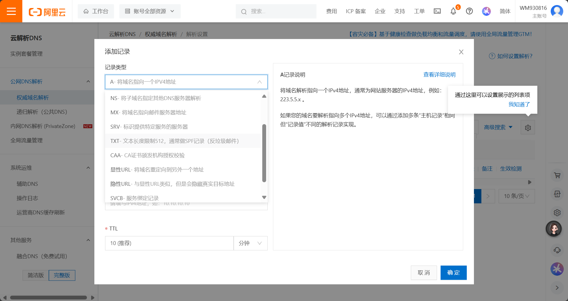Screen dimensions: 568x301
Task: Switch to 简洁版 view mode
Action: (x=36, y=275)
